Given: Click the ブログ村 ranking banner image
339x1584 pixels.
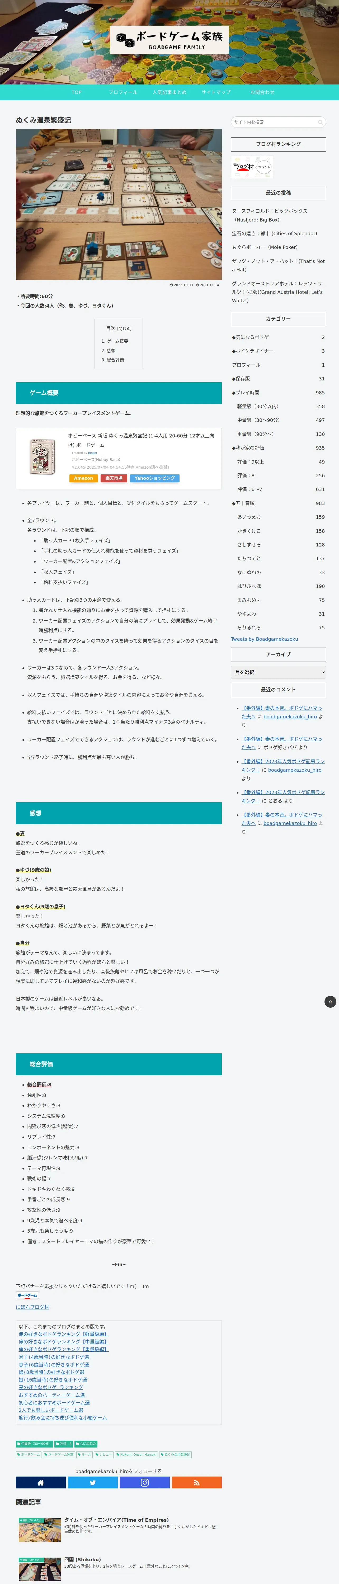Looking at the screenshot, I should click(x=252, y=167).
